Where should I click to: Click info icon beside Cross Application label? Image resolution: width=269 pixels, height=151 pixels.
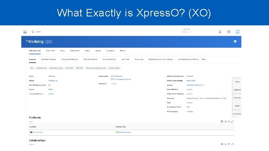pyautogui.click(x=44, y=94)
